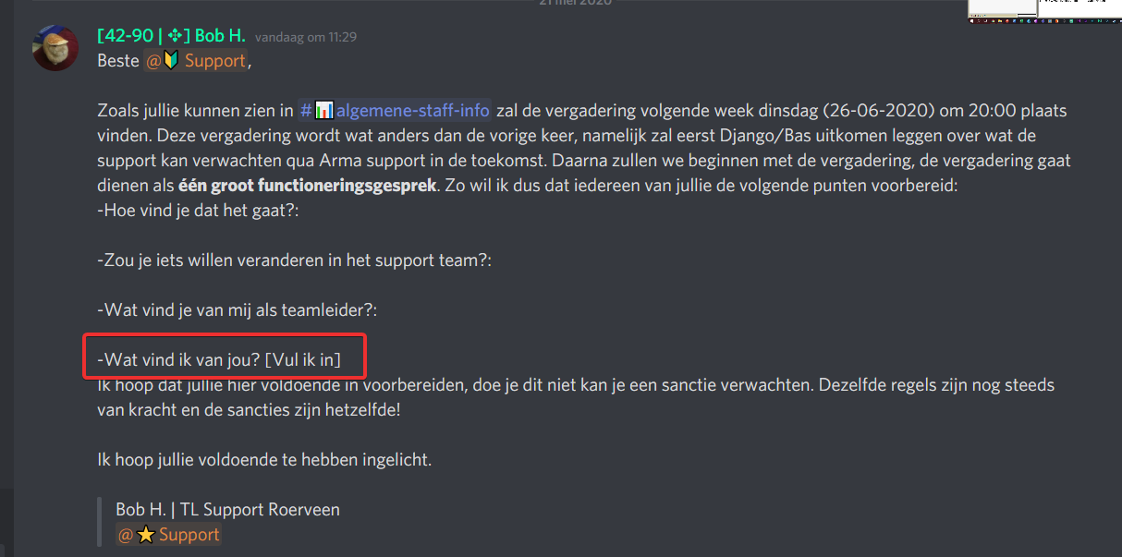Image resolution: width=1122 pixels, height=557 pixels.
Task: Click the beginner badge emoji before Support
Action: (171, 61)
